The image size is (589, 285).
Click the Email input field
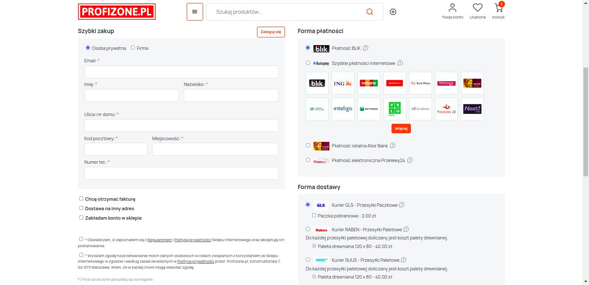pyautogui.click(x=181, y=72)
